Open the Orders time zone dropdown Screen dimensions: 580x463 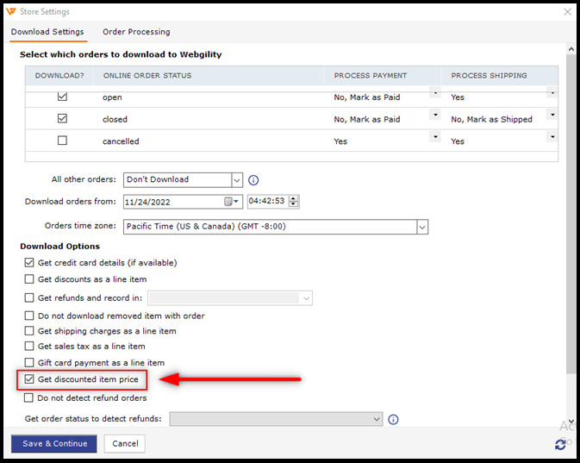[422, 227]
